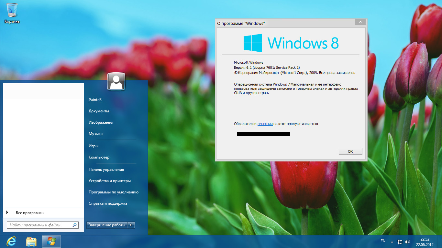Click the Завершение работы button
Viewport: 442px width, 248px height.
[x=107, y=225]
